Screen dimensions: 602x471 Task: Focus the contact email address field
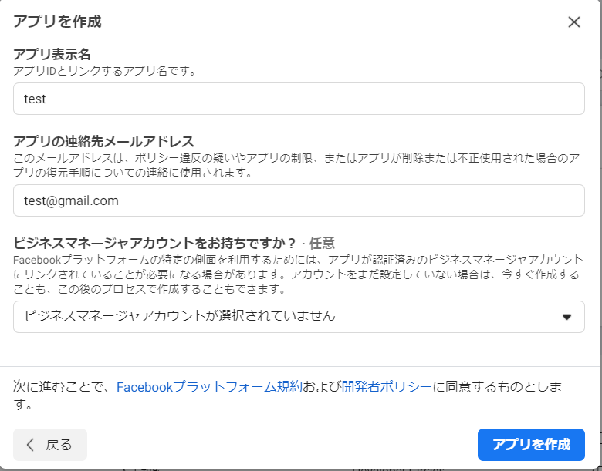pyautogui.click(x=299, y=200)
